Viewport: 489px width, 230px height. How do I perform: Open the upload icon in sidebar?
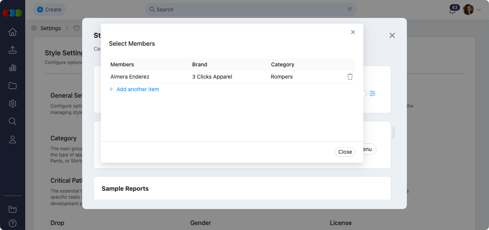pyautogui.click(x=13, y=50)
